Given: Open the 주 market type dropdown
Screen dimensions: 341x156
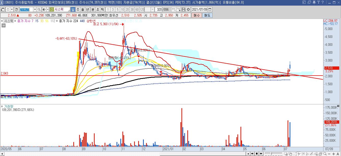Looking at the screenshot, I should [x=12, y=9].
